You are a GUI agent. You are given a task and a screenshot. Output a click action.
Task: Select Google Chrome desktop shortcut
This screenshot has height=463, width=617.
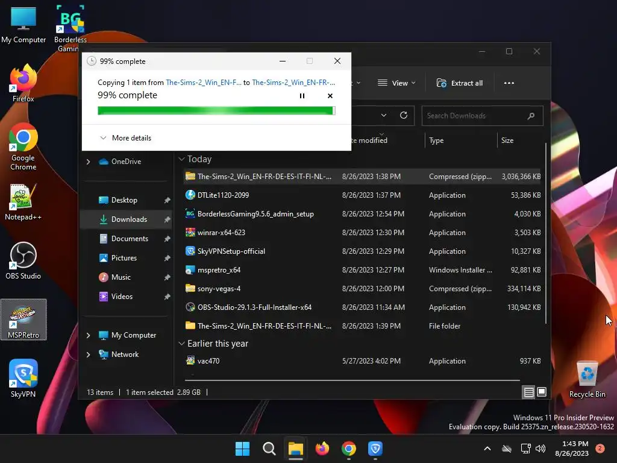click(x=23, y=146)
